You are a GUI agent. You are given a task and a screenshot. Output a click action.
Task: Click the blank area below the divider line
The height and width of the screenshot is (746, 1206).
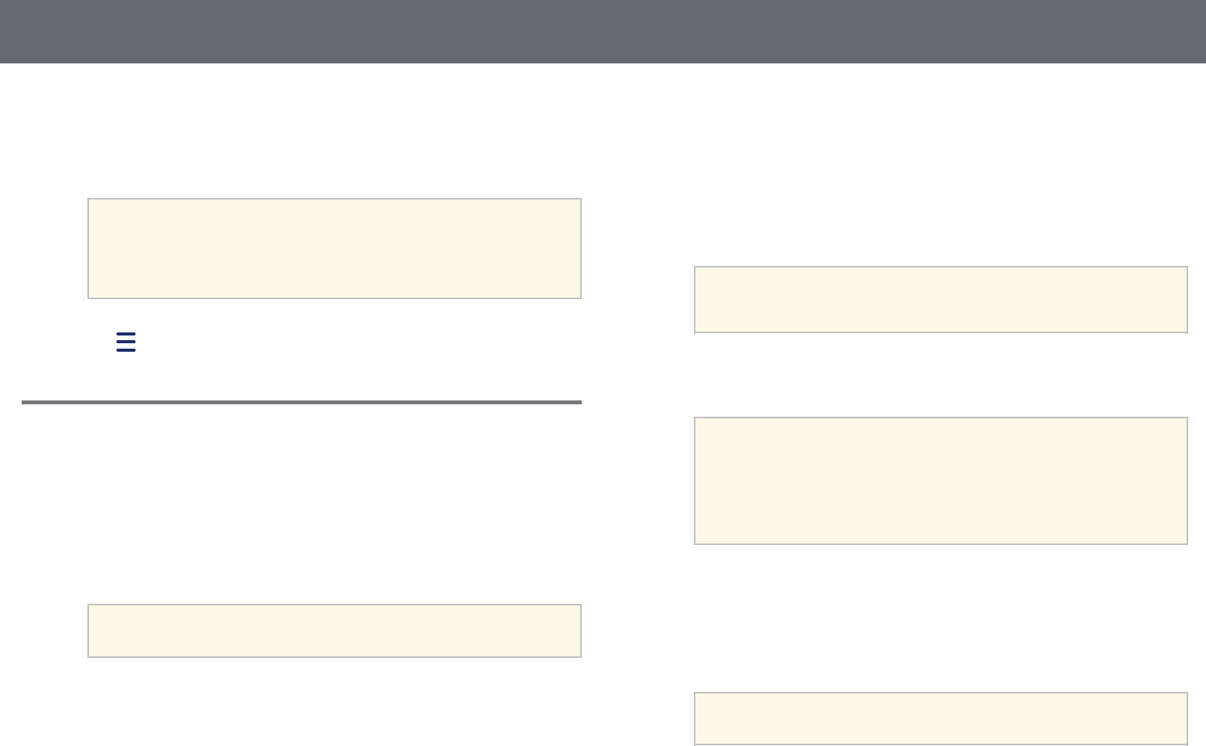(302, 502)
